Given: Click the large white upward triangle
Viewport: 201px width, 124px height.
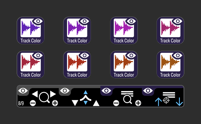Looking at the screenshot, I should point(96,103).
